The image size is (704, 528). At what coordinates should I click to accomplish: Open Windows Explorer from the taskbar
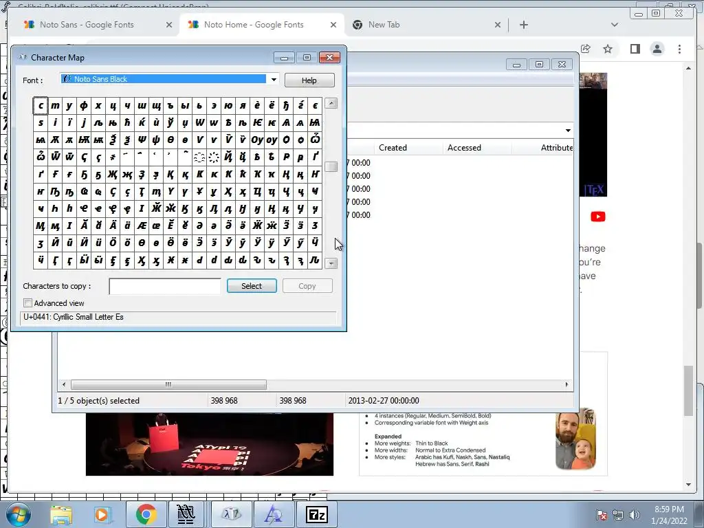[60, 514]
